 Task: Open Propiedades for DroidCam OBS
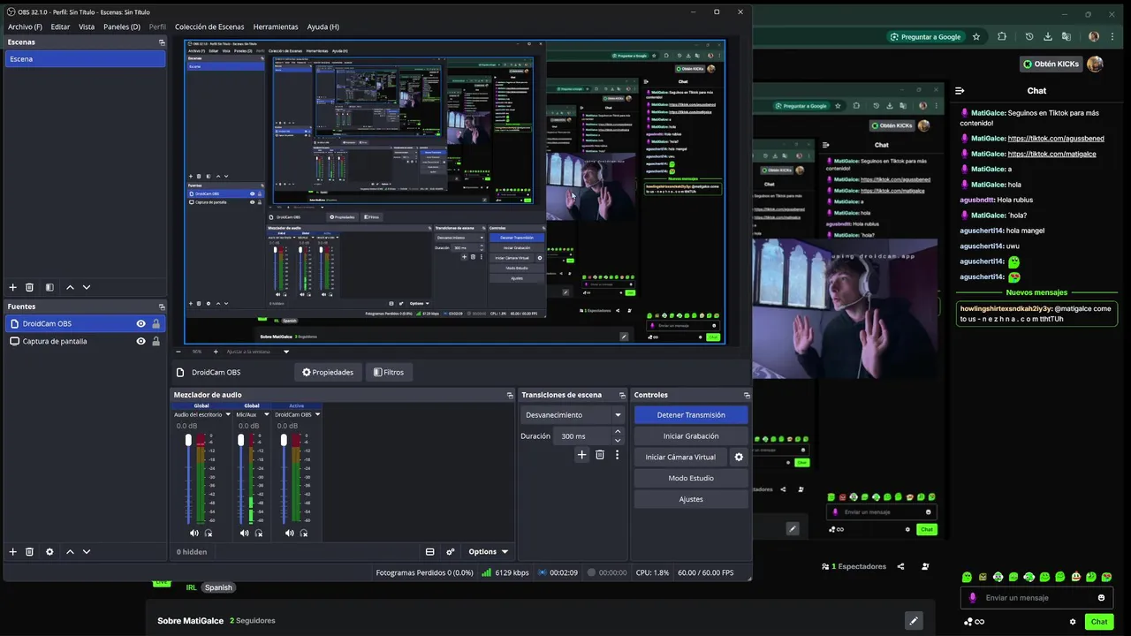coord(328,372)
